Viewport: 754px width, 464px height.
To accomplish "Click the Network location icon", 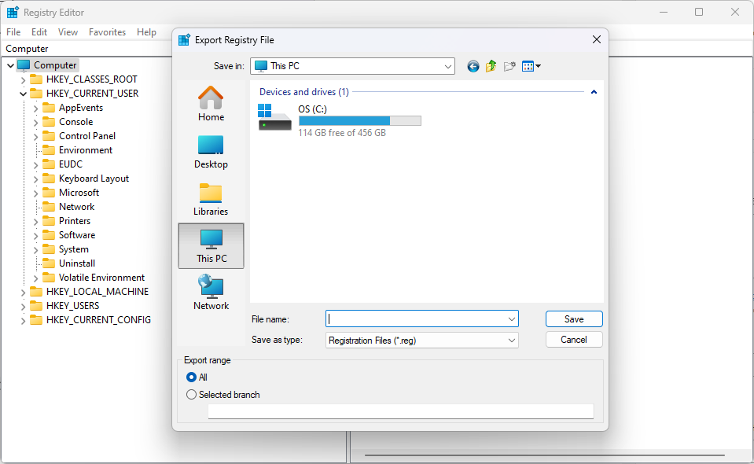I will (211, 293).
